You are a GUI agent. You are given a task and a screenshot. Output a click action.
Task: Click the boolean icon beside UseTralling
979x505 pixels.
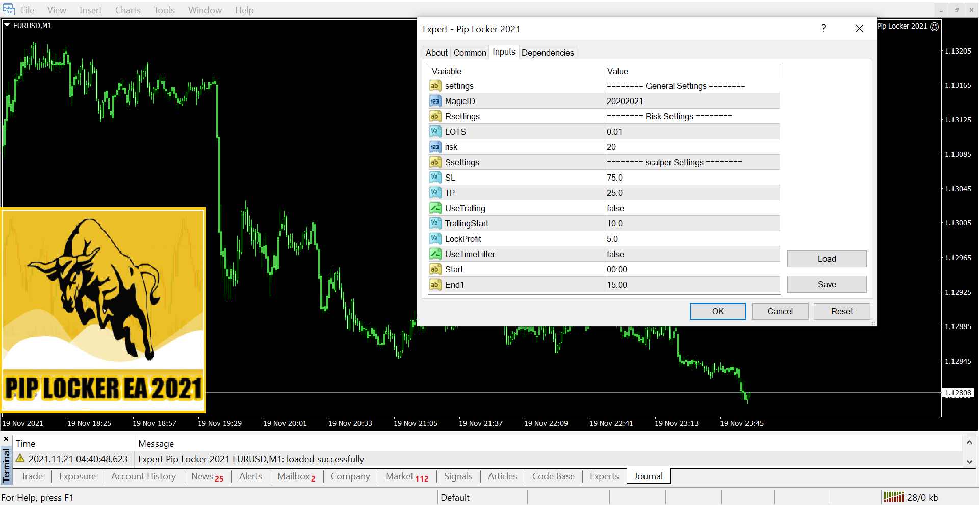(x=435, y=208)
